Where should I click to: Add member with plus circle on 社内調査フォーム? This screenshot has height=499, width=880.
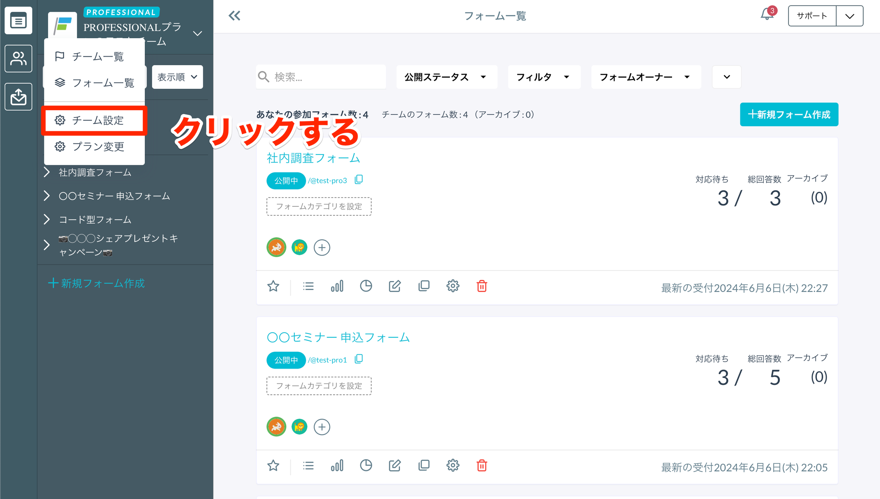322,248
